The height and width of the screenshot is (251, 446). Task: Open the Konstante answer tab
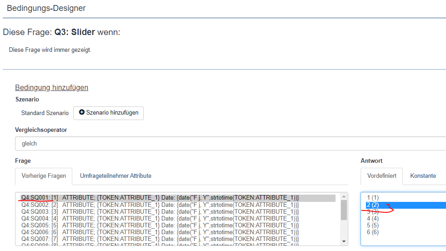click(x=423, y=176)
